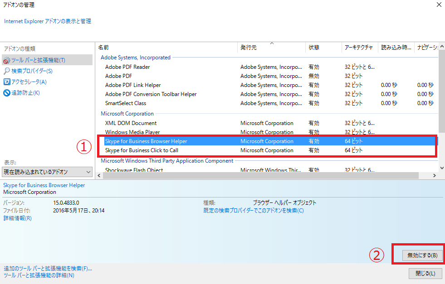
Task: Open 追加のツール バーと拡張機能を検索(F) link
Action: (48, 269)
